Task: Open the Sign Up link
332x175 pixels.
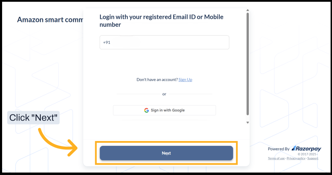Action: [x=185, y=80]
